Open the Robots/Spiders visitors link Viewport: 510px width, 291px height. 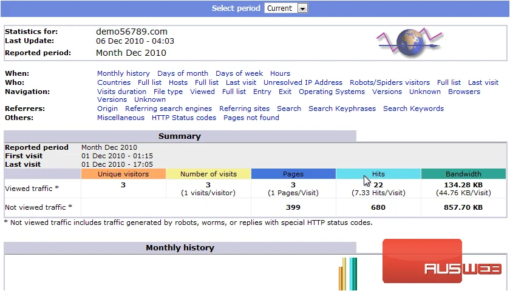coord(390,82)
